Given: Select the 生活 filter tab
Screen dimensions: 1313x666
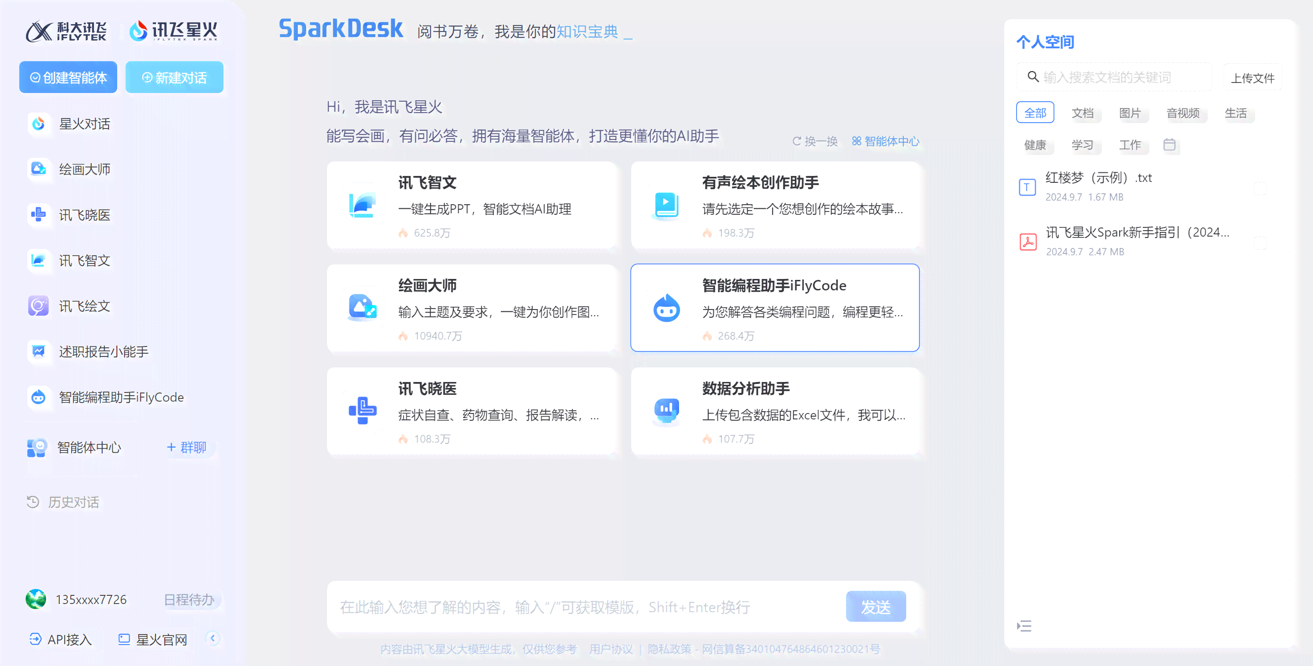Looking at the screenshot, I should pos(1235,113).
